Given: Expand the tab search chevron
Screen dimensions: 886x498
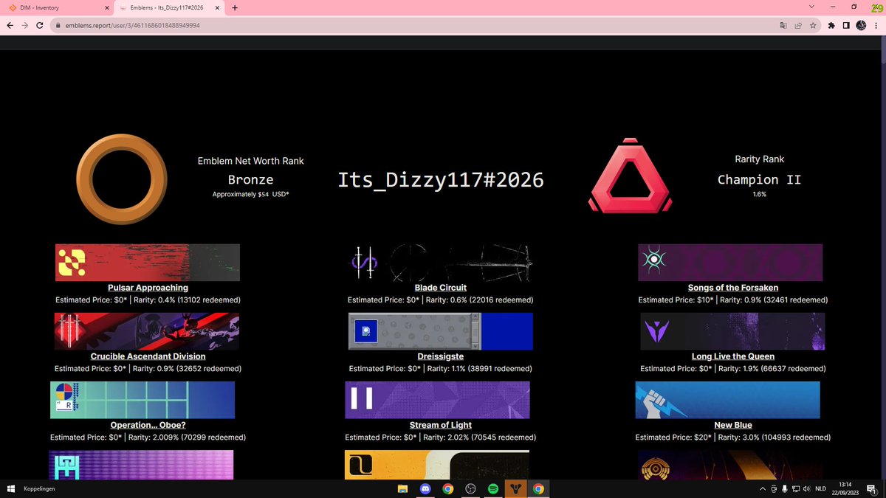Looking at the screenshot, I should click(x=813, y=7).
